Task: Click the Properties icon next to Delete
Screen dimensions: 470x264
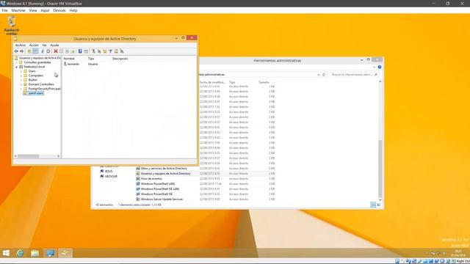Action: tap(62, 51)
